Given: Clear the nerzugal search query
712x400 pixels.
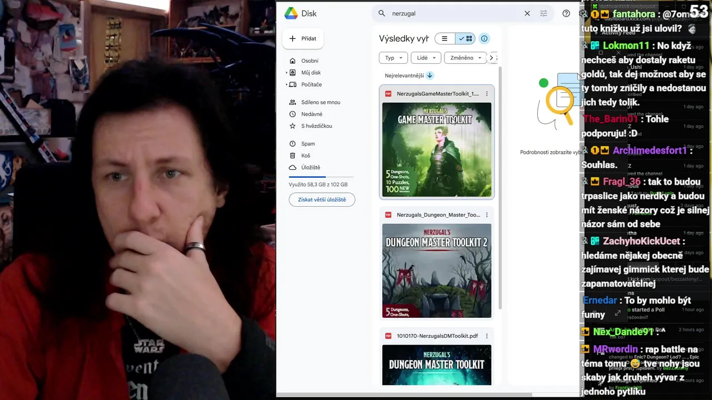Looking at the screenshot, I should (x=527, y=13).
